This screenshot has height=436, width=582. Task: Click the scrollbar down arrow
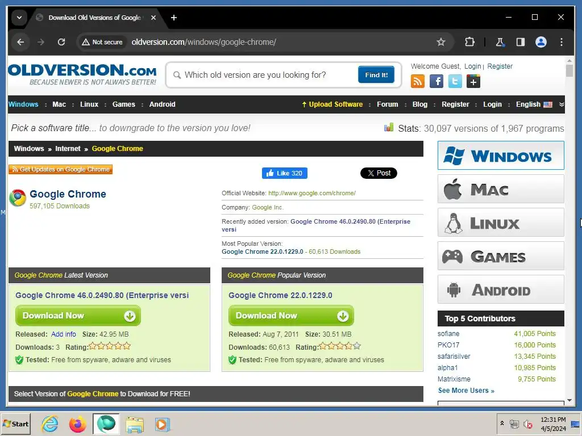click(569, 401)
